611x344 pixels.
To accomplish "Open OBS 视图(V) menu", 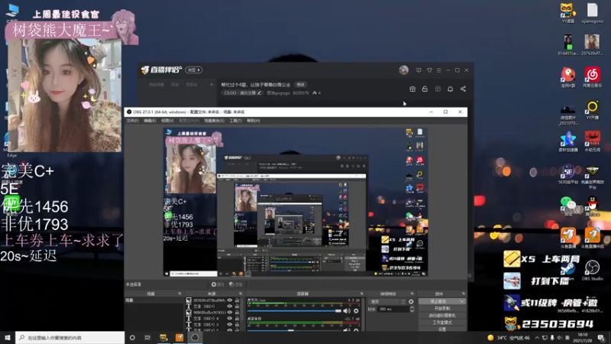I will tap(167, 121).
